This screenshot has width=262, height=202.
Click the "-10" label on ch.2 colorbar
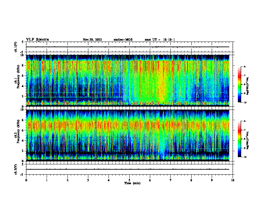click(244, 157)
